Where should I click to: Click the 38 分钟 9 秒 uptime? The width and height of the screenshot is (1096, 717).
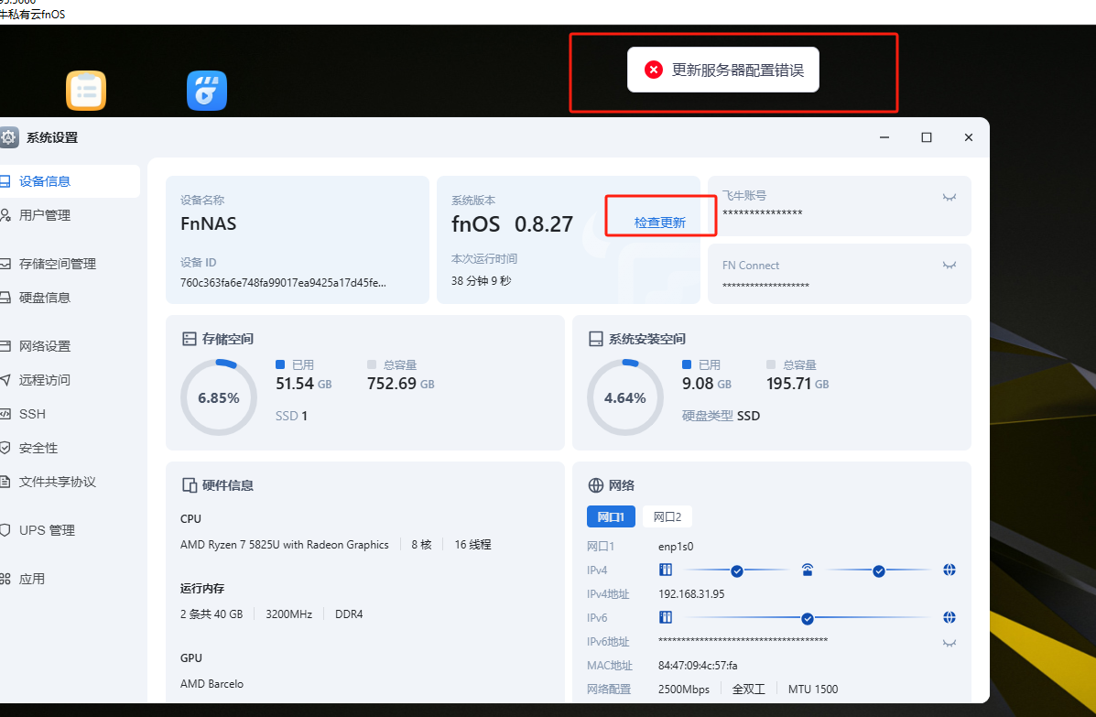click(x=481, y=280)
